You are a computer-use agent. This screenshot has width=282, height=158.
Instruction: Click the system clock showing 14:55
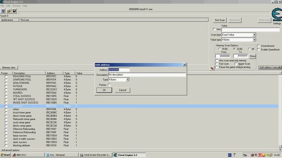coord(277,155)
